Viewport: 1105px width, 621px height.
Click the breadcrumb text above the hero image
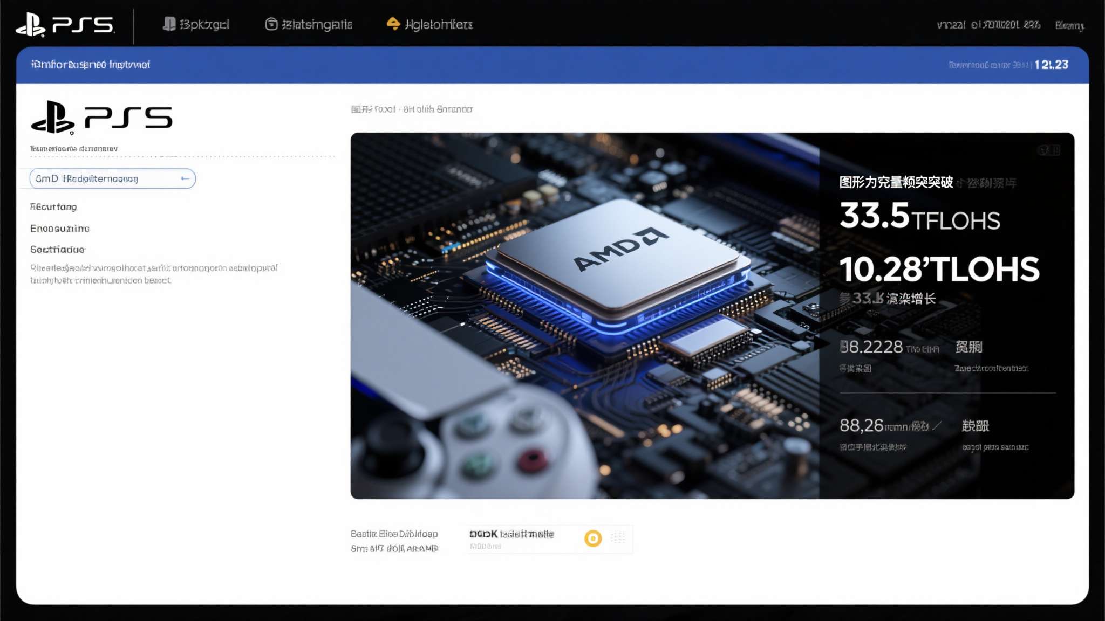point(412,109)
